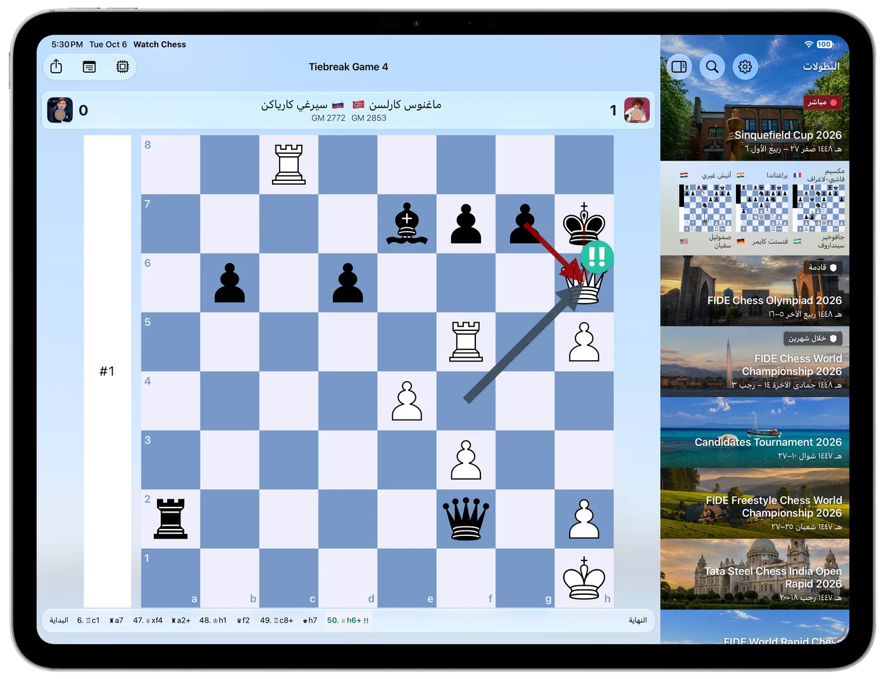This screenshot has width=886, height=679.
Task: Click the black pawn on b6
Action: 230,283
